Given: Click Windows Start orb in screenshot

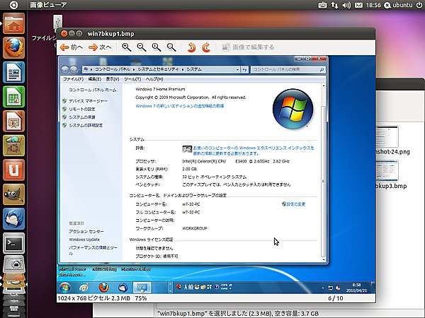Looking at the screenshot, I should coord(65,288).
